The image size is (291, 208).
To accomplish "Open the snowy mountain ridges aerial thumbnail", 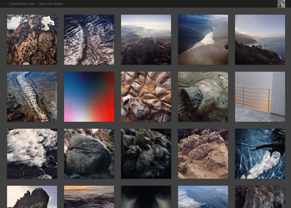I will click(89, 40).
